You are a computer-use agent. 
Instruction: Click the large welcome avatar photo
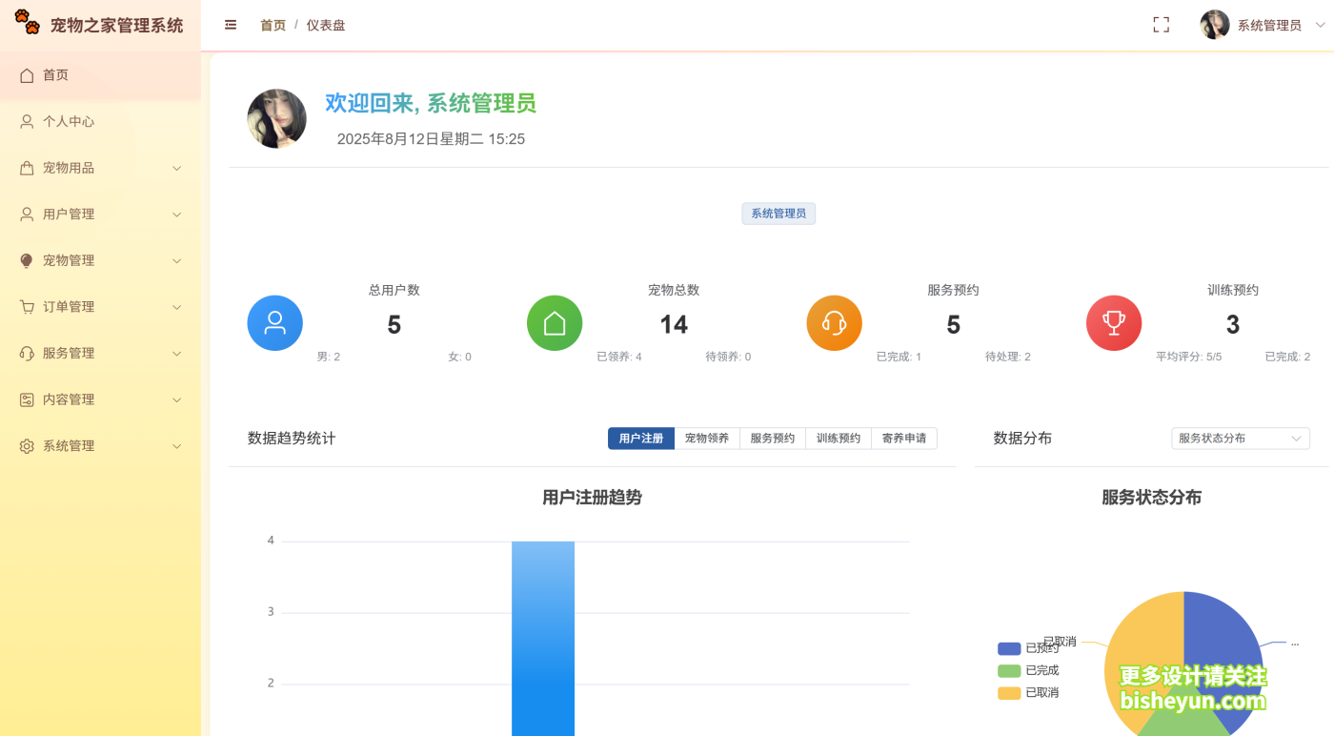coord(276,118)
